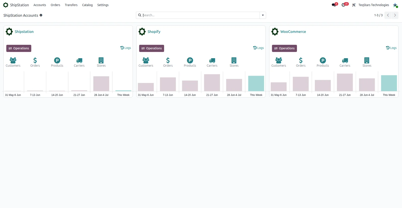Open the activities clock icon
Image resolution: width=402 pixels, height=208 pixels.
(343, 5)
